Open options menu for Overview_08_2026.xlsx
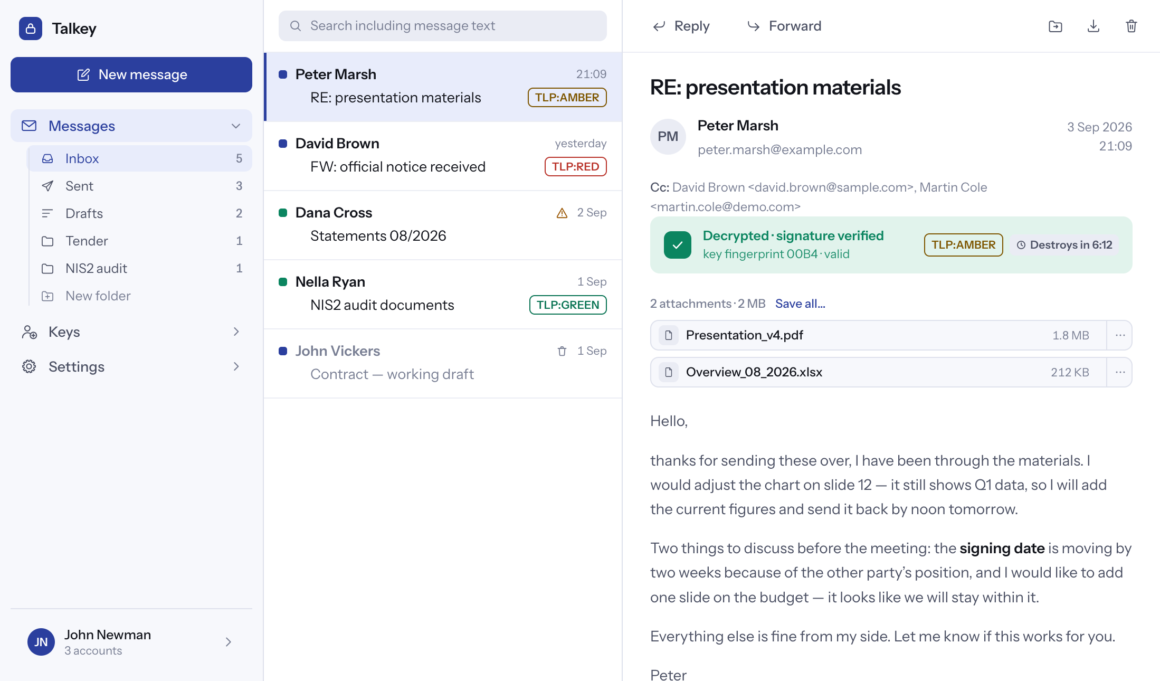This screenshot has height=681, width=1160. point(1120,372)
